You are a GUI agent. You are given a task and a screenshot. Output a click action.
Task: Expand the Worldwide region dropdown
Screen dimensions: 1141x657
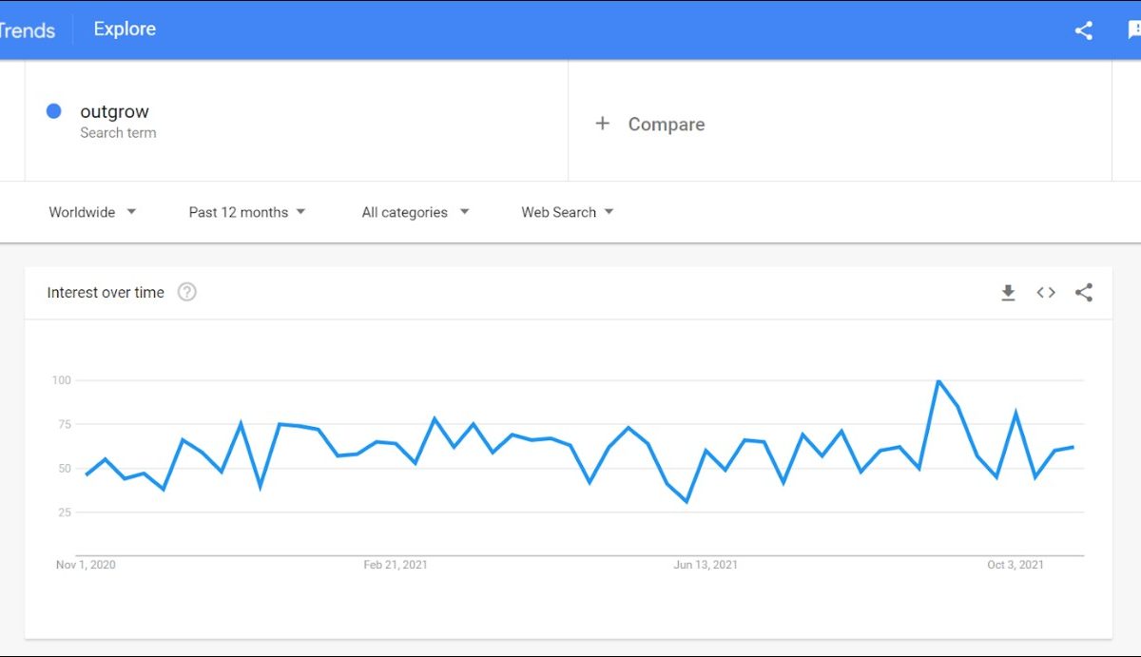92,212
